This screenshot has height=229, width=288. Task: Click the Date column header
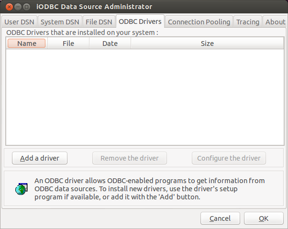coord(110,44)
